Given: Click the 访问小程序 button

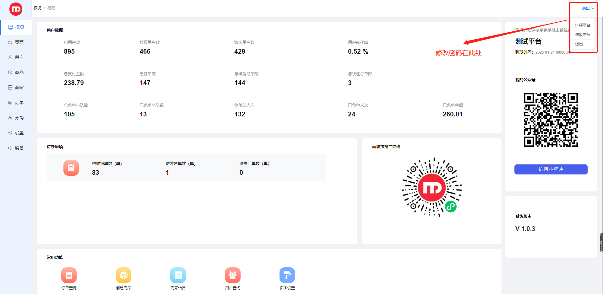Looking at the screenshot, I should tap(551, 169).
